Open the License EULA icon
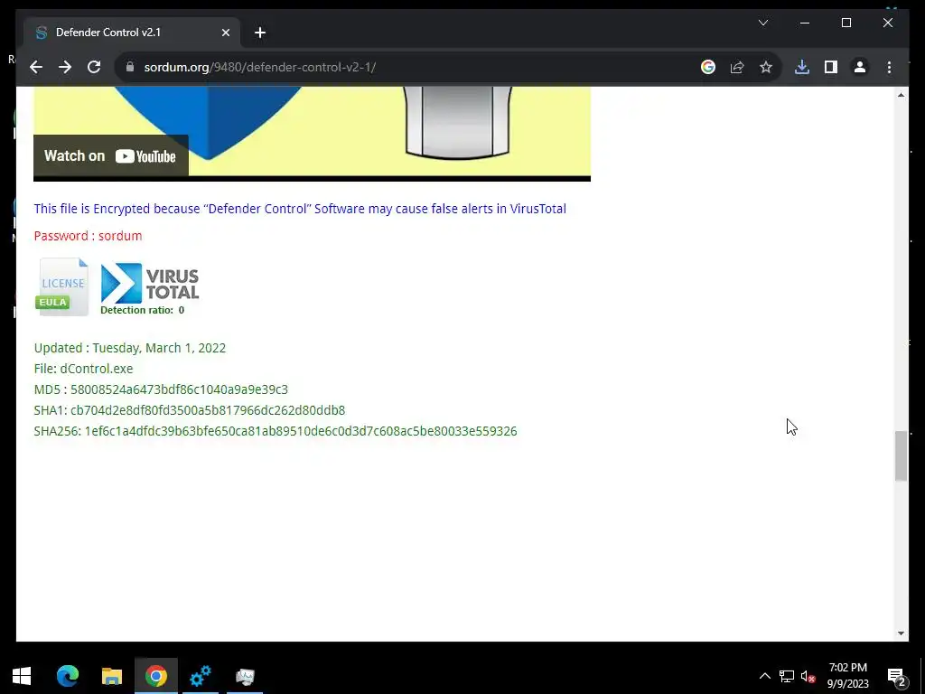Image resolution: width=925 pixels, height=694 pixels. click(x=62, y=286)
